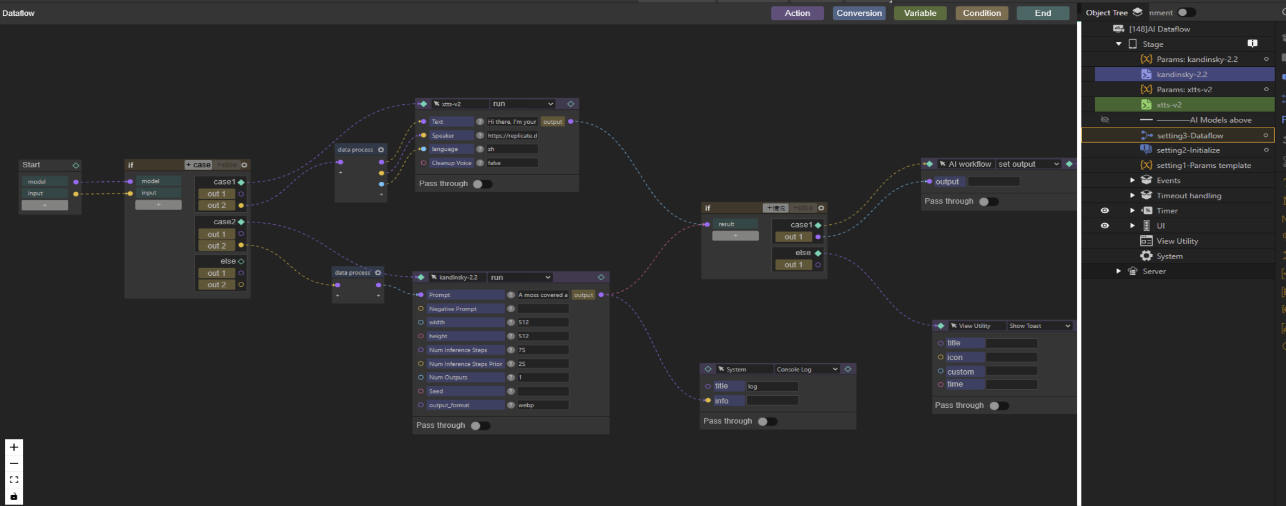1286x506 pixels.
Task: Expand the Events tree item
Action: click(1133, 180)
